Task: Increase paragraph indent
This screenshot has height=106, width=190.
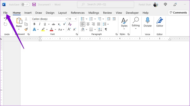Action: 114,19
